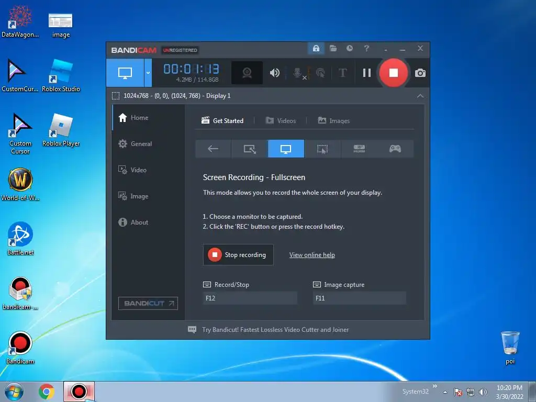Switch to the Videos tab
The width and height of the screenshot is (536, 402).
coord(281,121)
